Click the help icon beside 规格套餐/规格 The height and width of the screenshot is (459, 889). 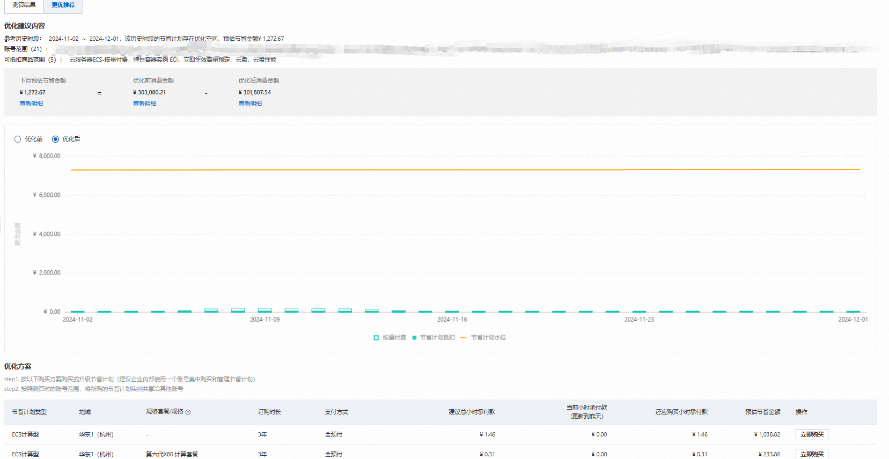point(188,412)
